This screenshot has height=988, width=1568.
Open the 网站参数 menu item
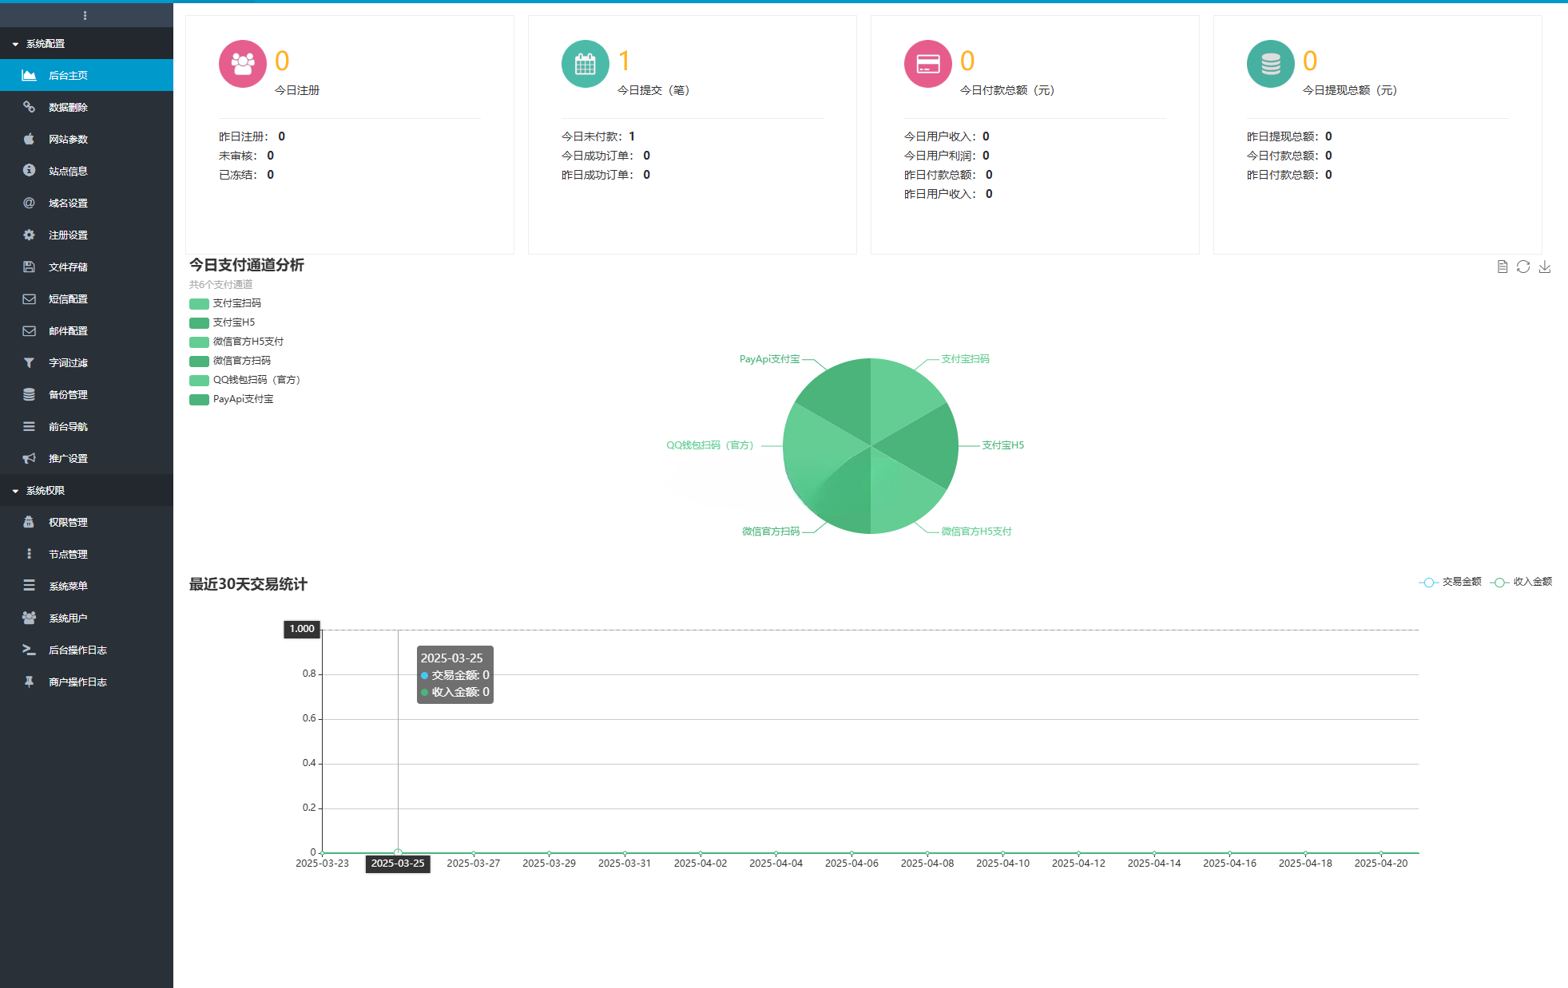point(68,139)
